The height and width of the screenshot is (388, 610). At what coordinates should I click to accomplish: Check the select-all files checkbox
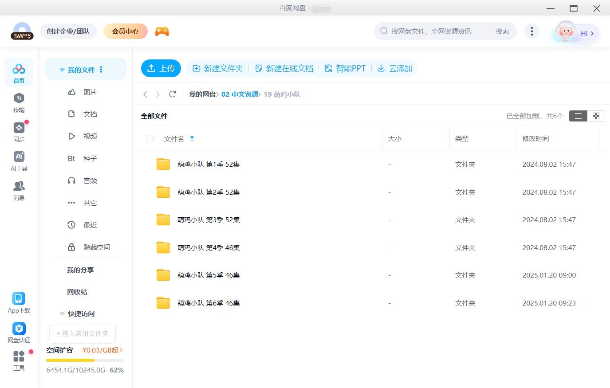[x=150, y=138]
